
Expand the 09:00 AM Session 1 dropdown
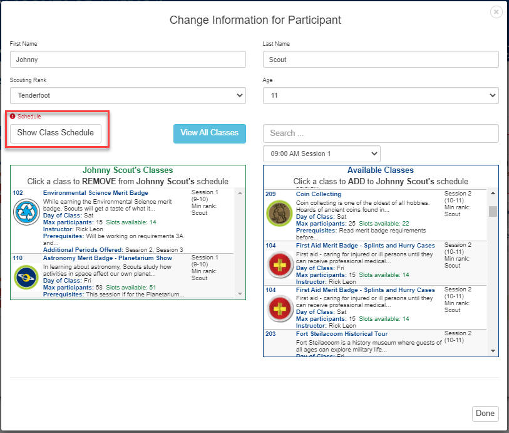tap(321, 154)
